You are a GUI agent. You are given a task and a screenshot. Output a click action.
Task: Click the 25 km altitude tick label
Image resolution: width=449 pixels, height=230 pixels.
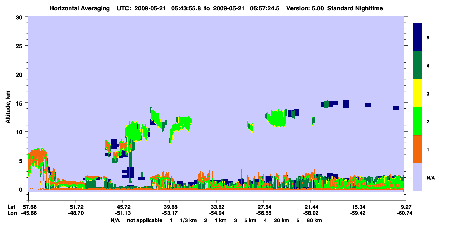[20, 46]
